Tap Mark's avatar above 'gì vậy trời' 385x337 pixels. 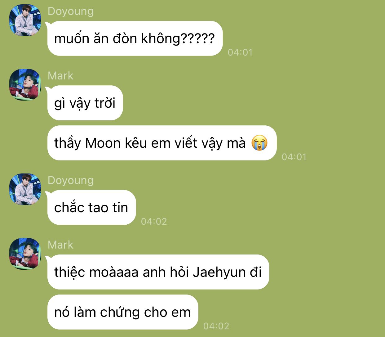(x=25, y=84)
